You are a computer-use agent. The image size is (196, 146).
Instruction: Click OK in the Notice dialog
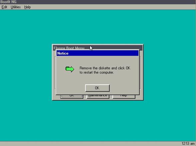97,88
